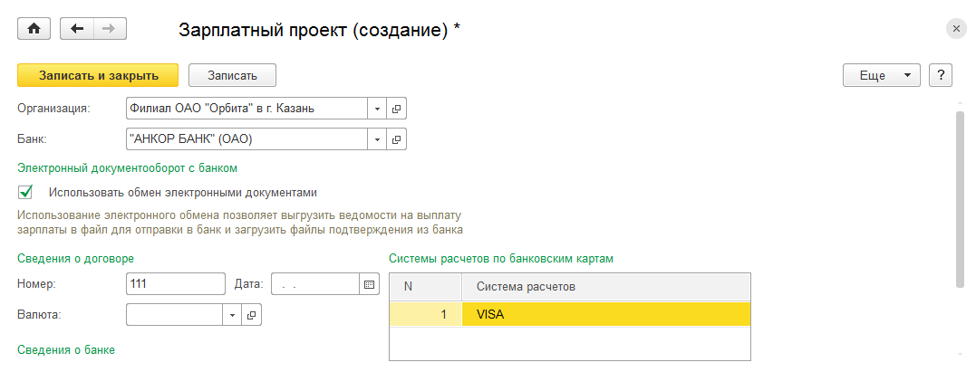Screen dimensions: 976x372
Task: Expand the Валюта dropdown list
Action: pyautogui.click(x=232, y=314)
